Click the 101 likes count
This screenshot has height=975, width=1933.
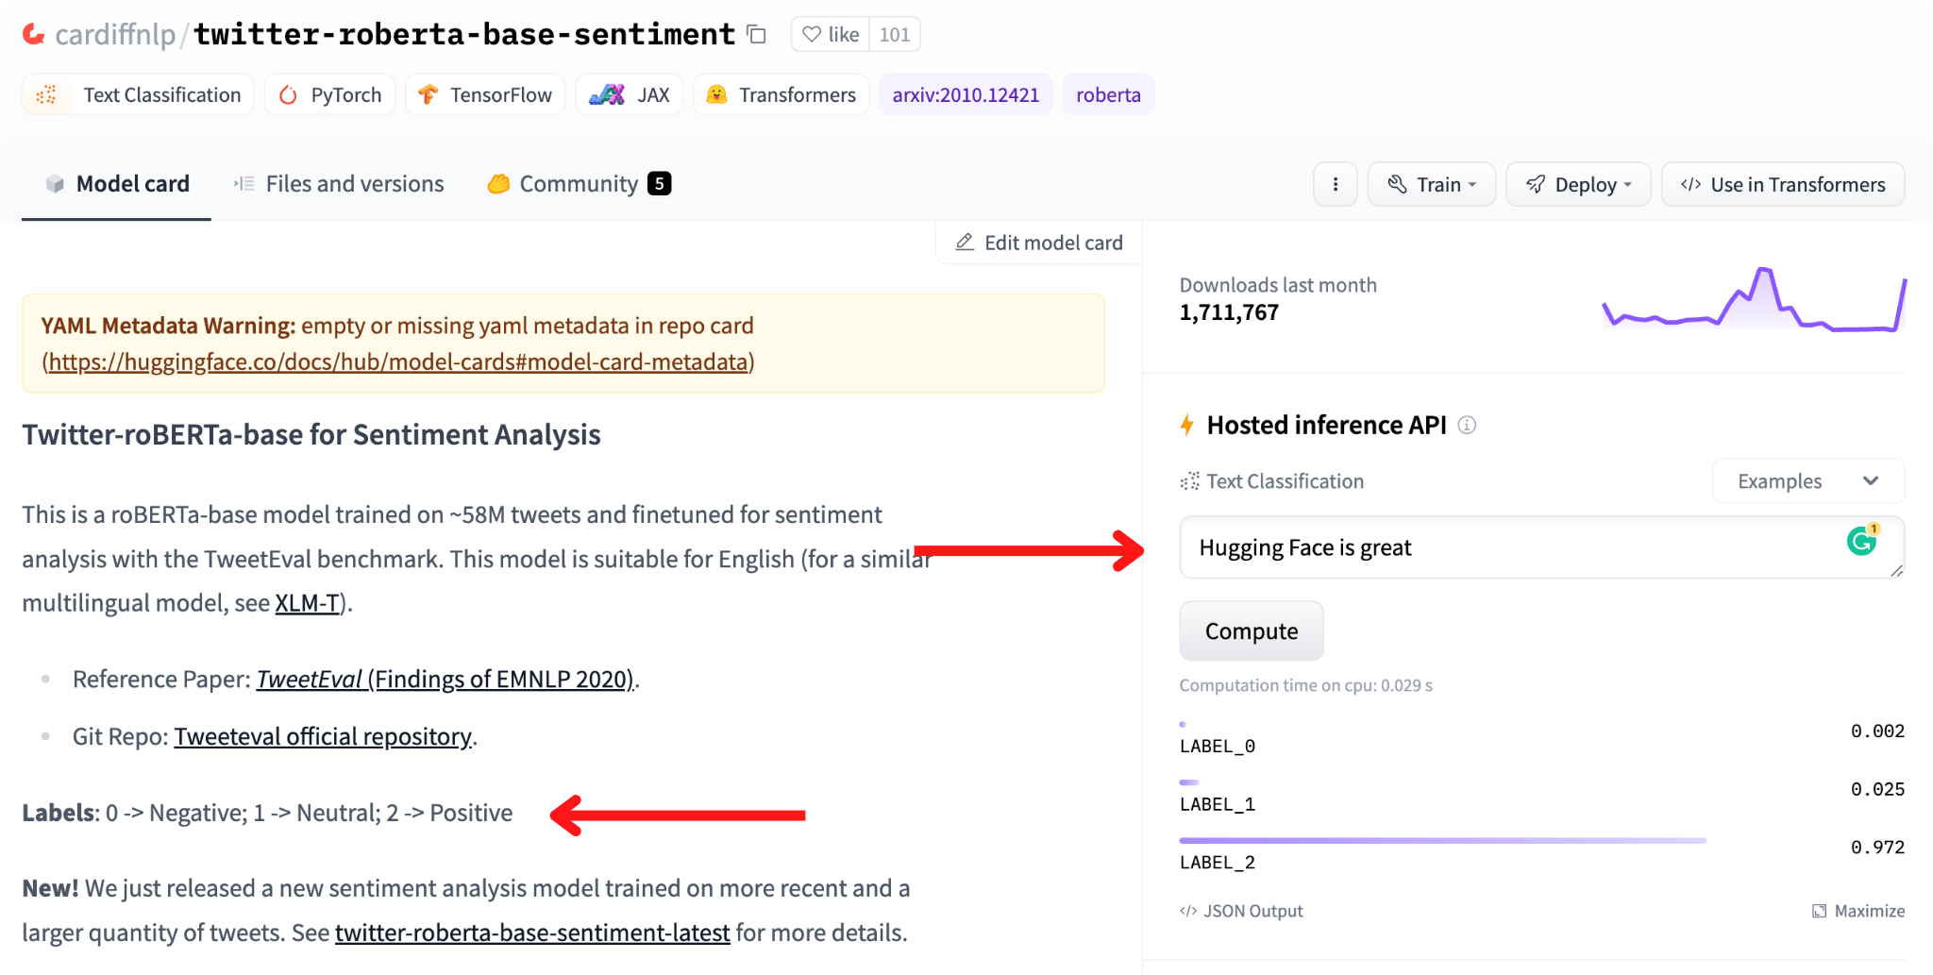[895, 35]
